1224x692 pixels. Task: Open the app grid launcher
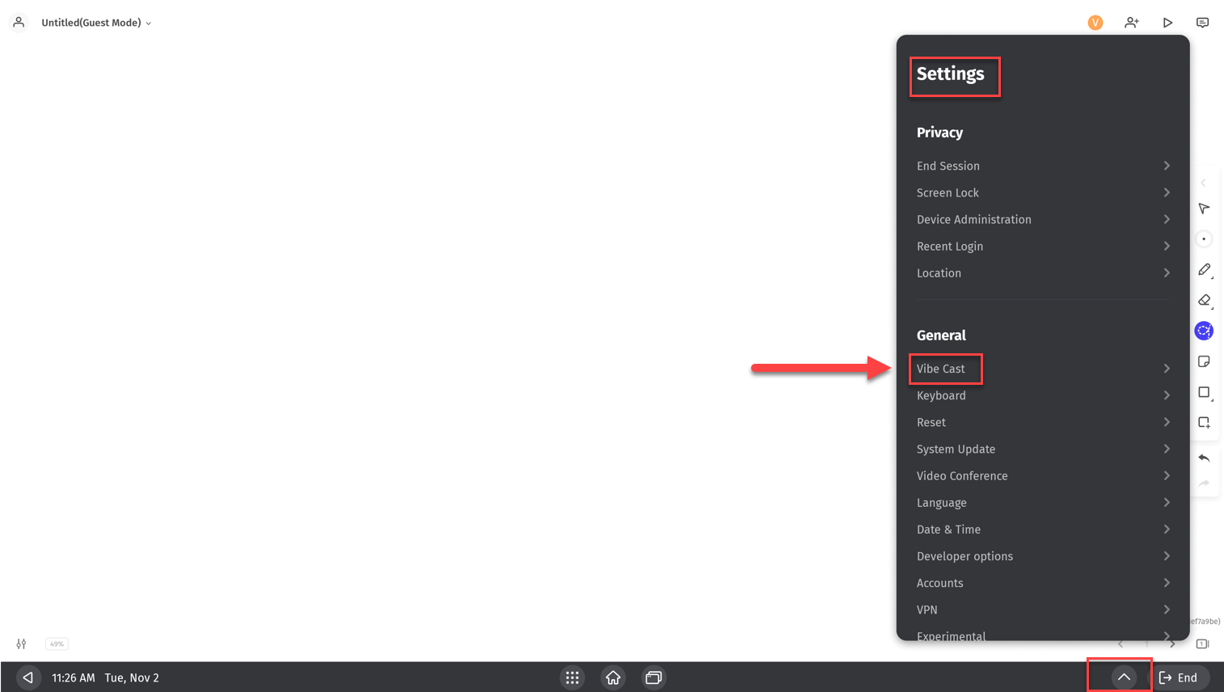click(572, 677)
